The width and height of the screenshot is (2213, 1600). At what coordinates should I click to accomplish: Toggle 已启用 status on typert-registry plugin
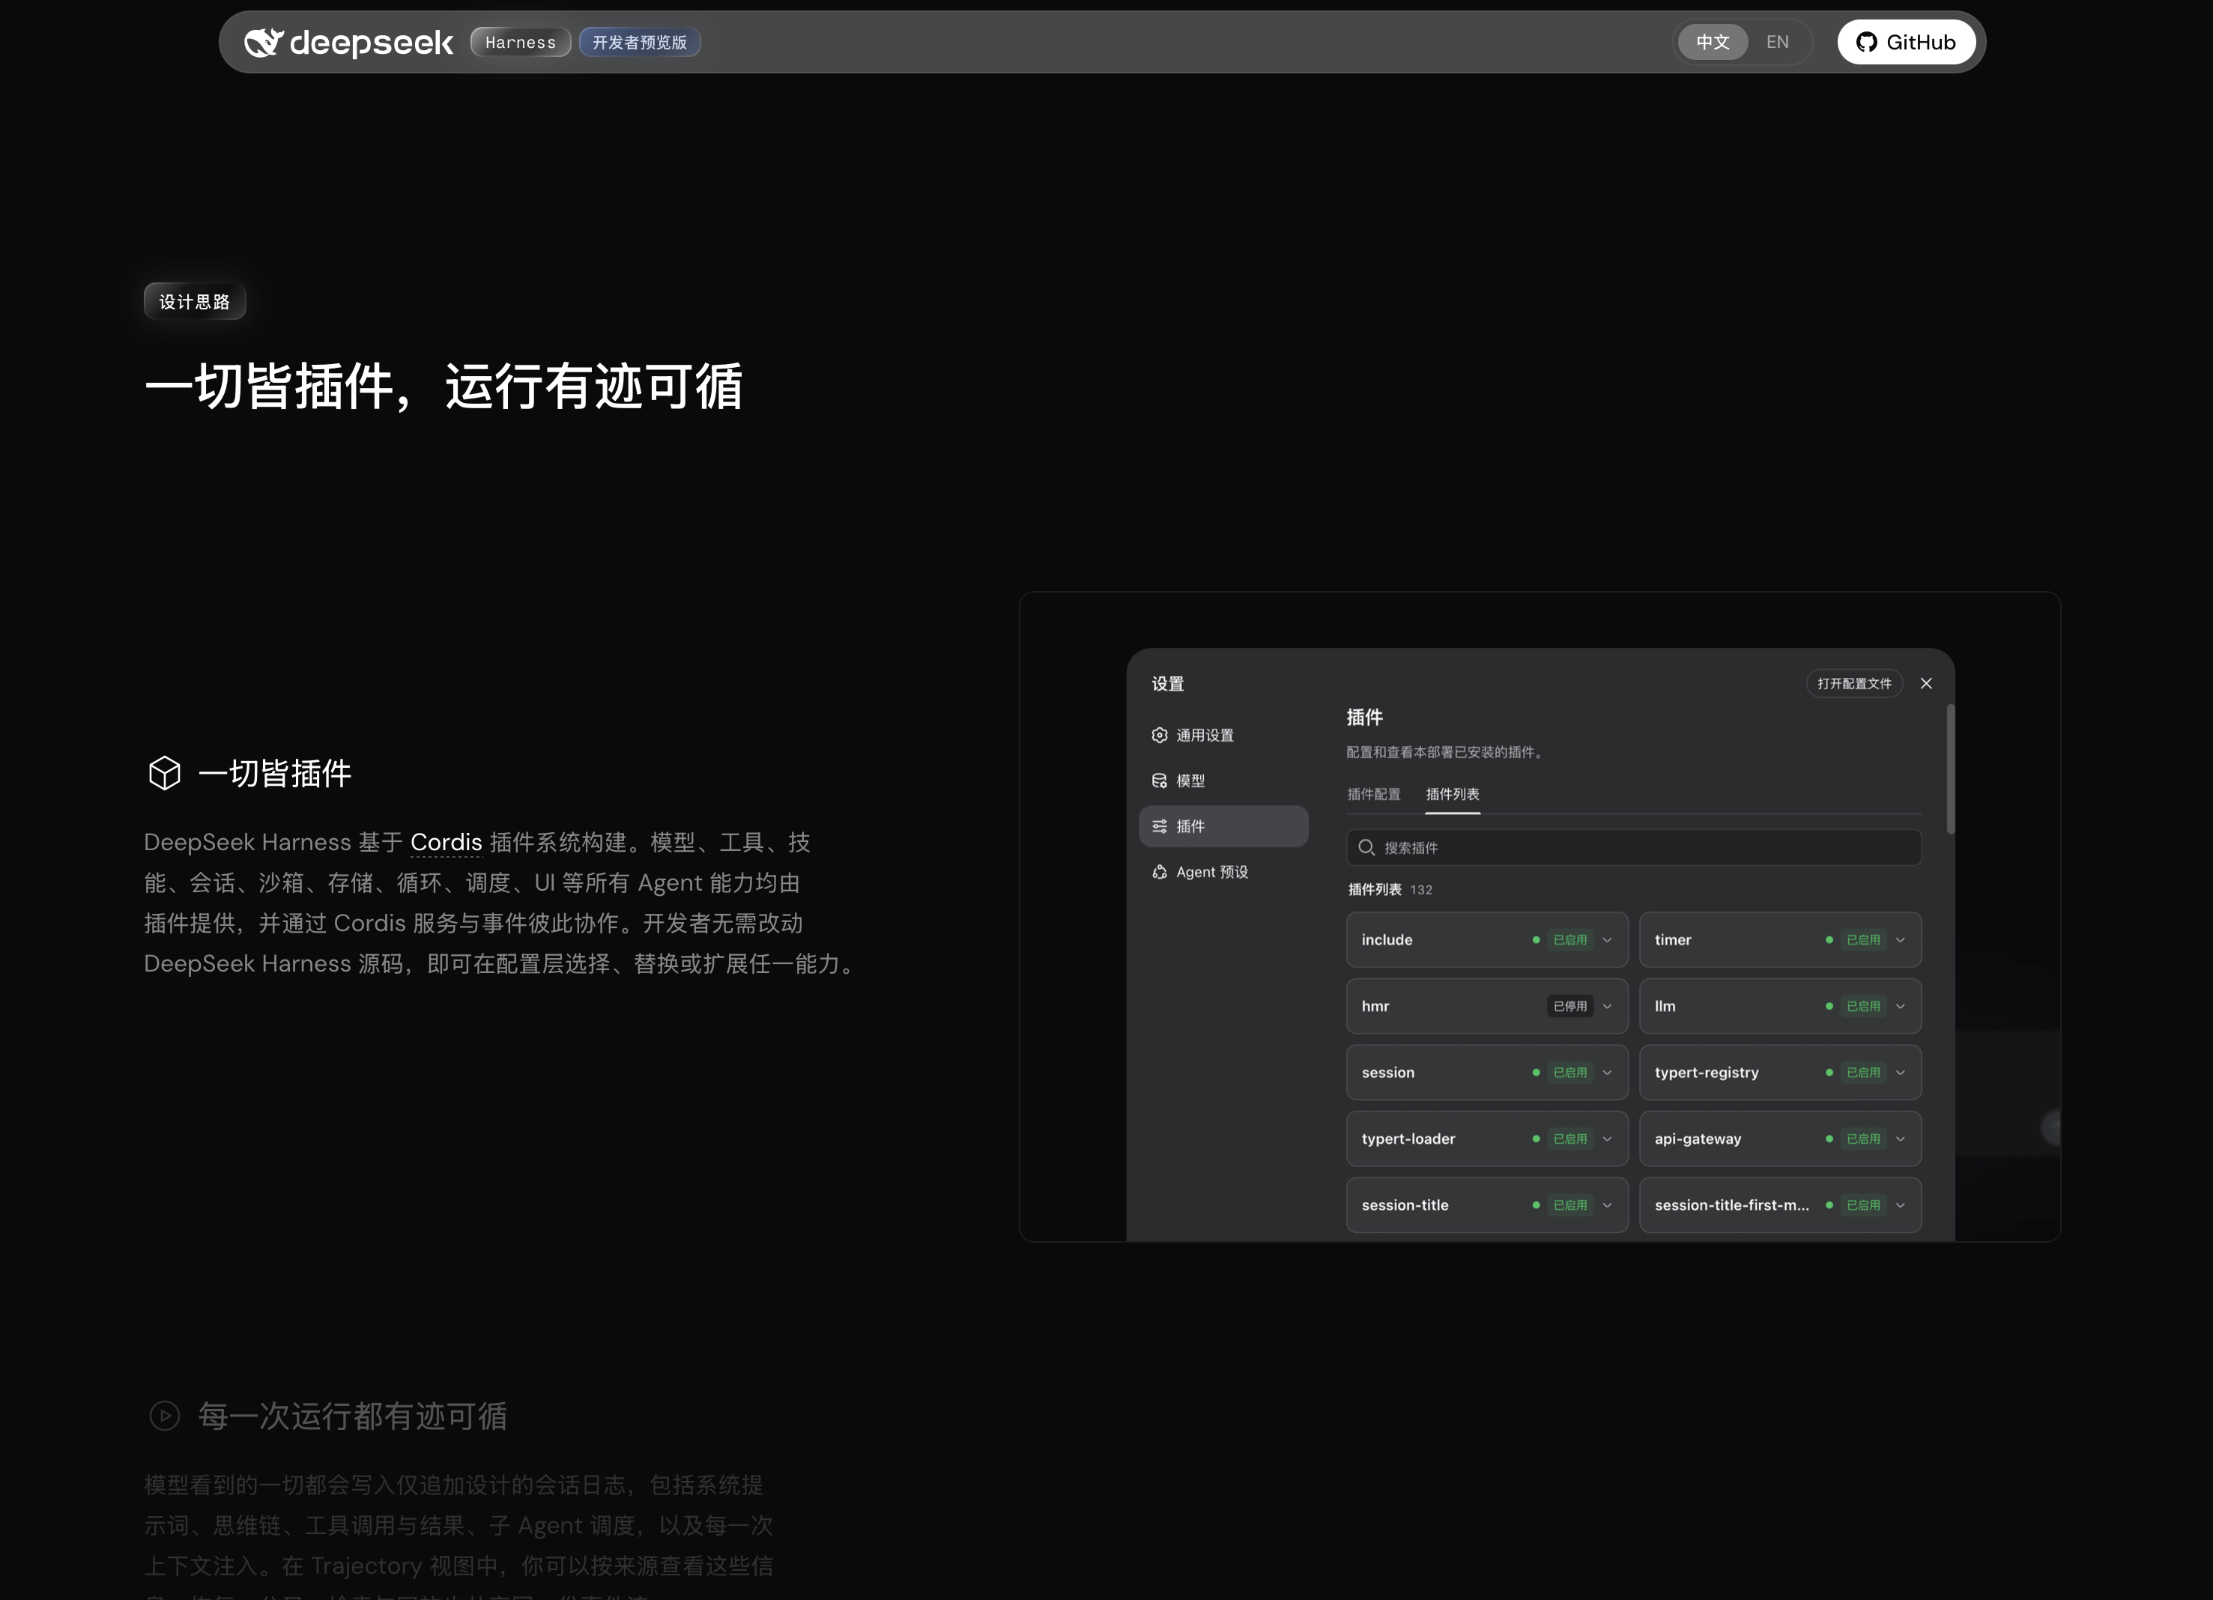pos(1862,1072)
